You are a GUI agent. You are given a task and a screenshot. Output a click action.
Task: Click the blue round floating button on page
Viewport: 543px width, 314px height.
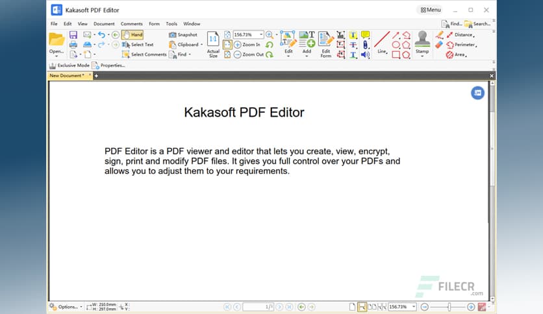(x=477, y=93)
